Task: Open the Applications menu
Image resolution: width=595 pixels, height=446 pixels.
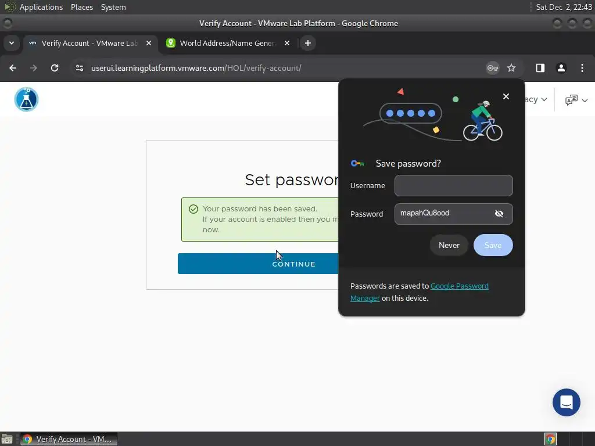Action: pyautogui.click(x=41, y=7)
